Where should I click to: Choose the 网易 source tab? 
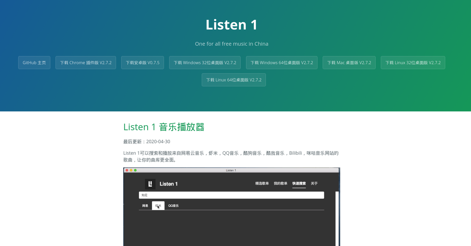[145, 205]
